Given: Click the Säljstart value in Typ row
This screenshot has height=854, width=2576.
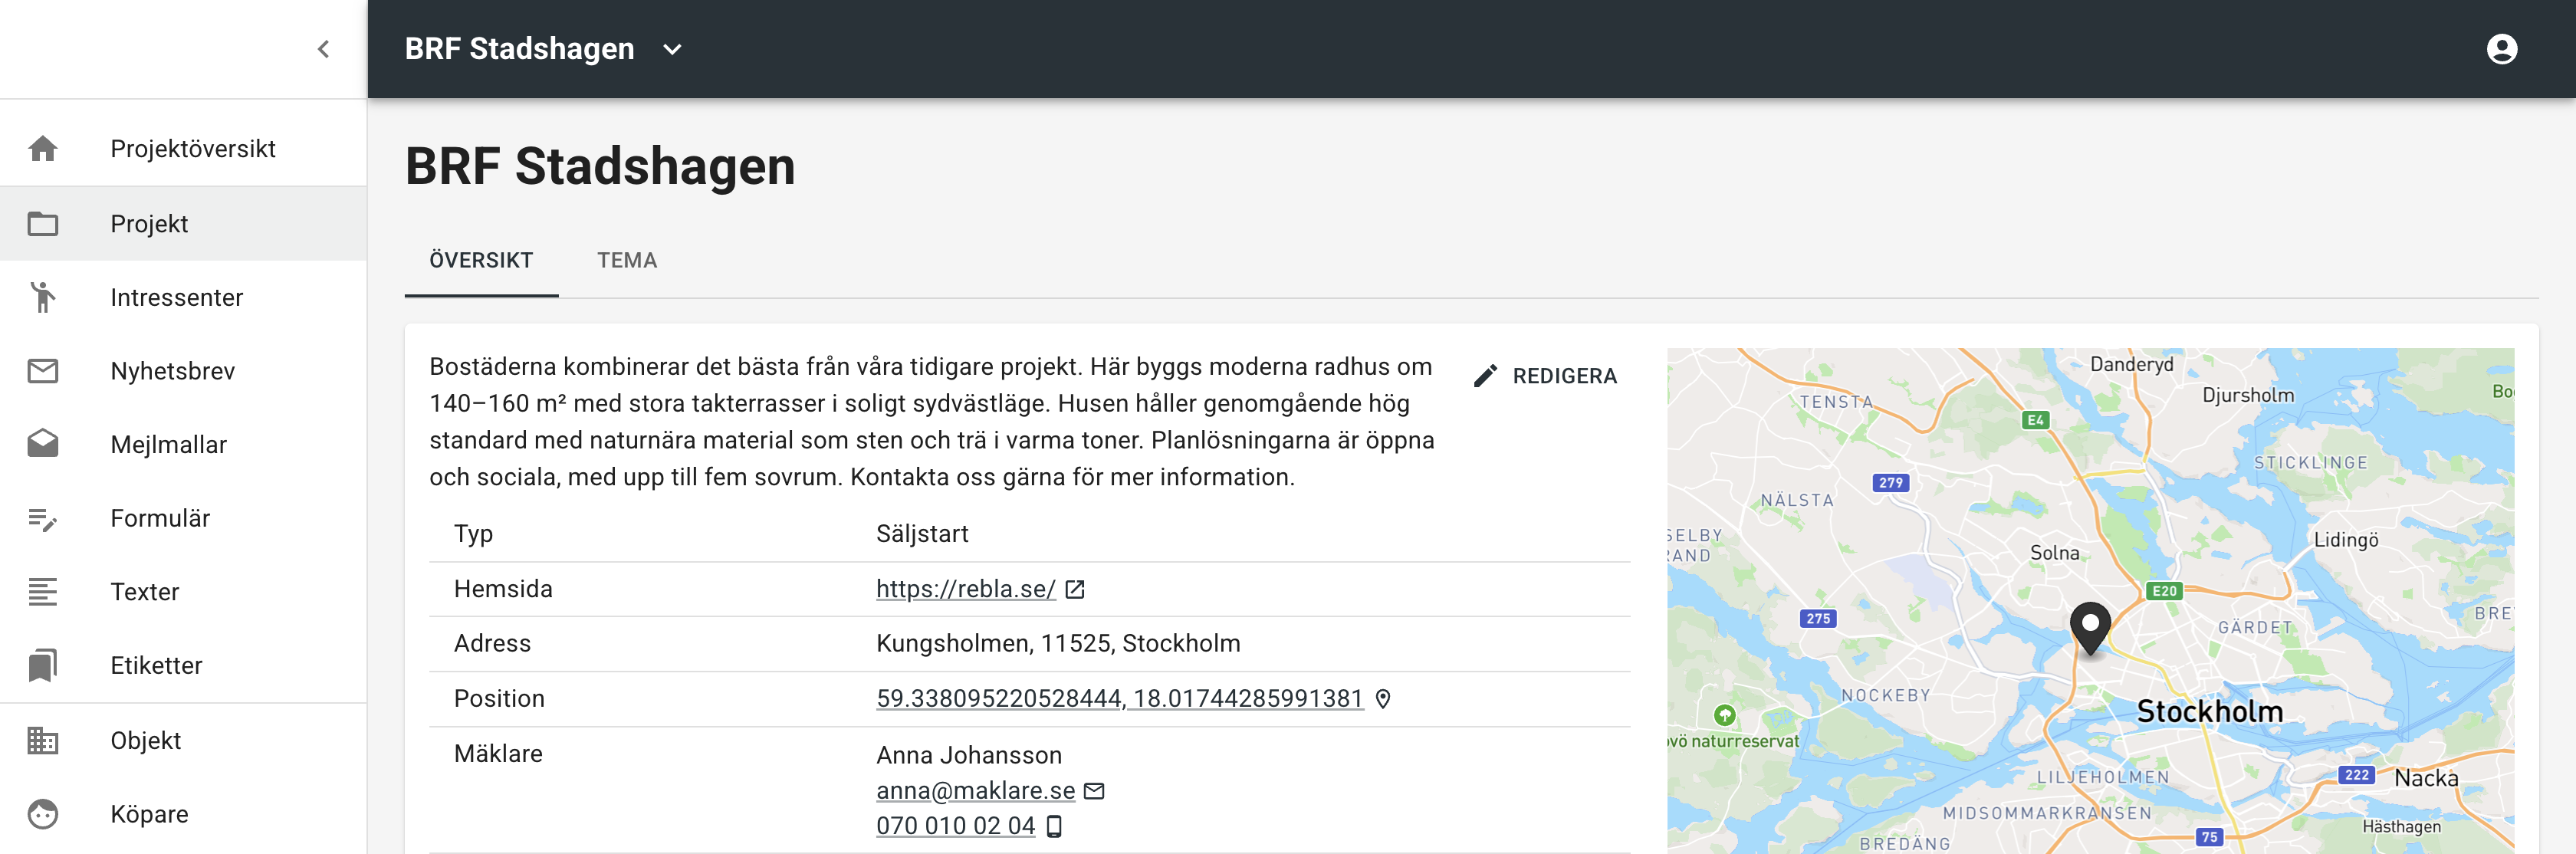Looking at the screenshot, I should 922,534.
